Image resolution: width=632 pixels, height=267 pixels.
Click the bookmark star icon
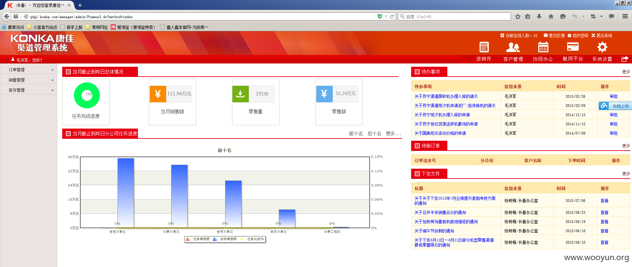point(518,16)
